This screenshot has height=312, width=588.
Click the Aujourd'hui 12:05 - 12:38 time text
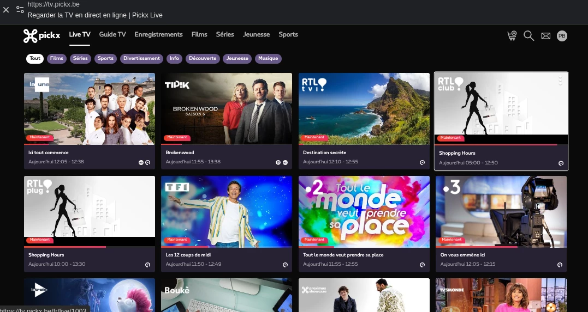tap(56, 162)
